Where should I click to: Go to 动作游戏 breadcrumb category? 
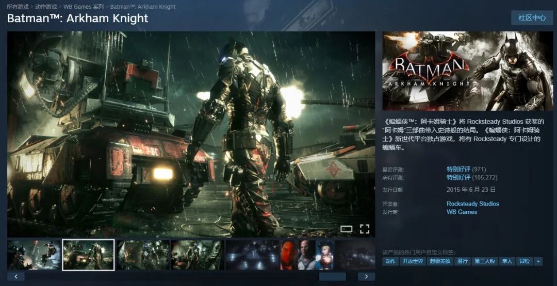point(46,7)
